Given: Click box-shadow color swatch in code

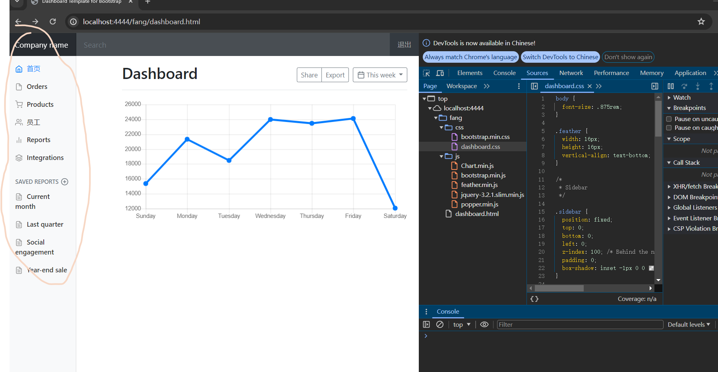Looking at the screenshot, I should tap(651, 268).
